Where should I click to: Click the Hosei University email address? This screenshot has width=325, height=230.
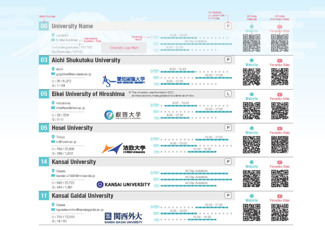[66, 142]
